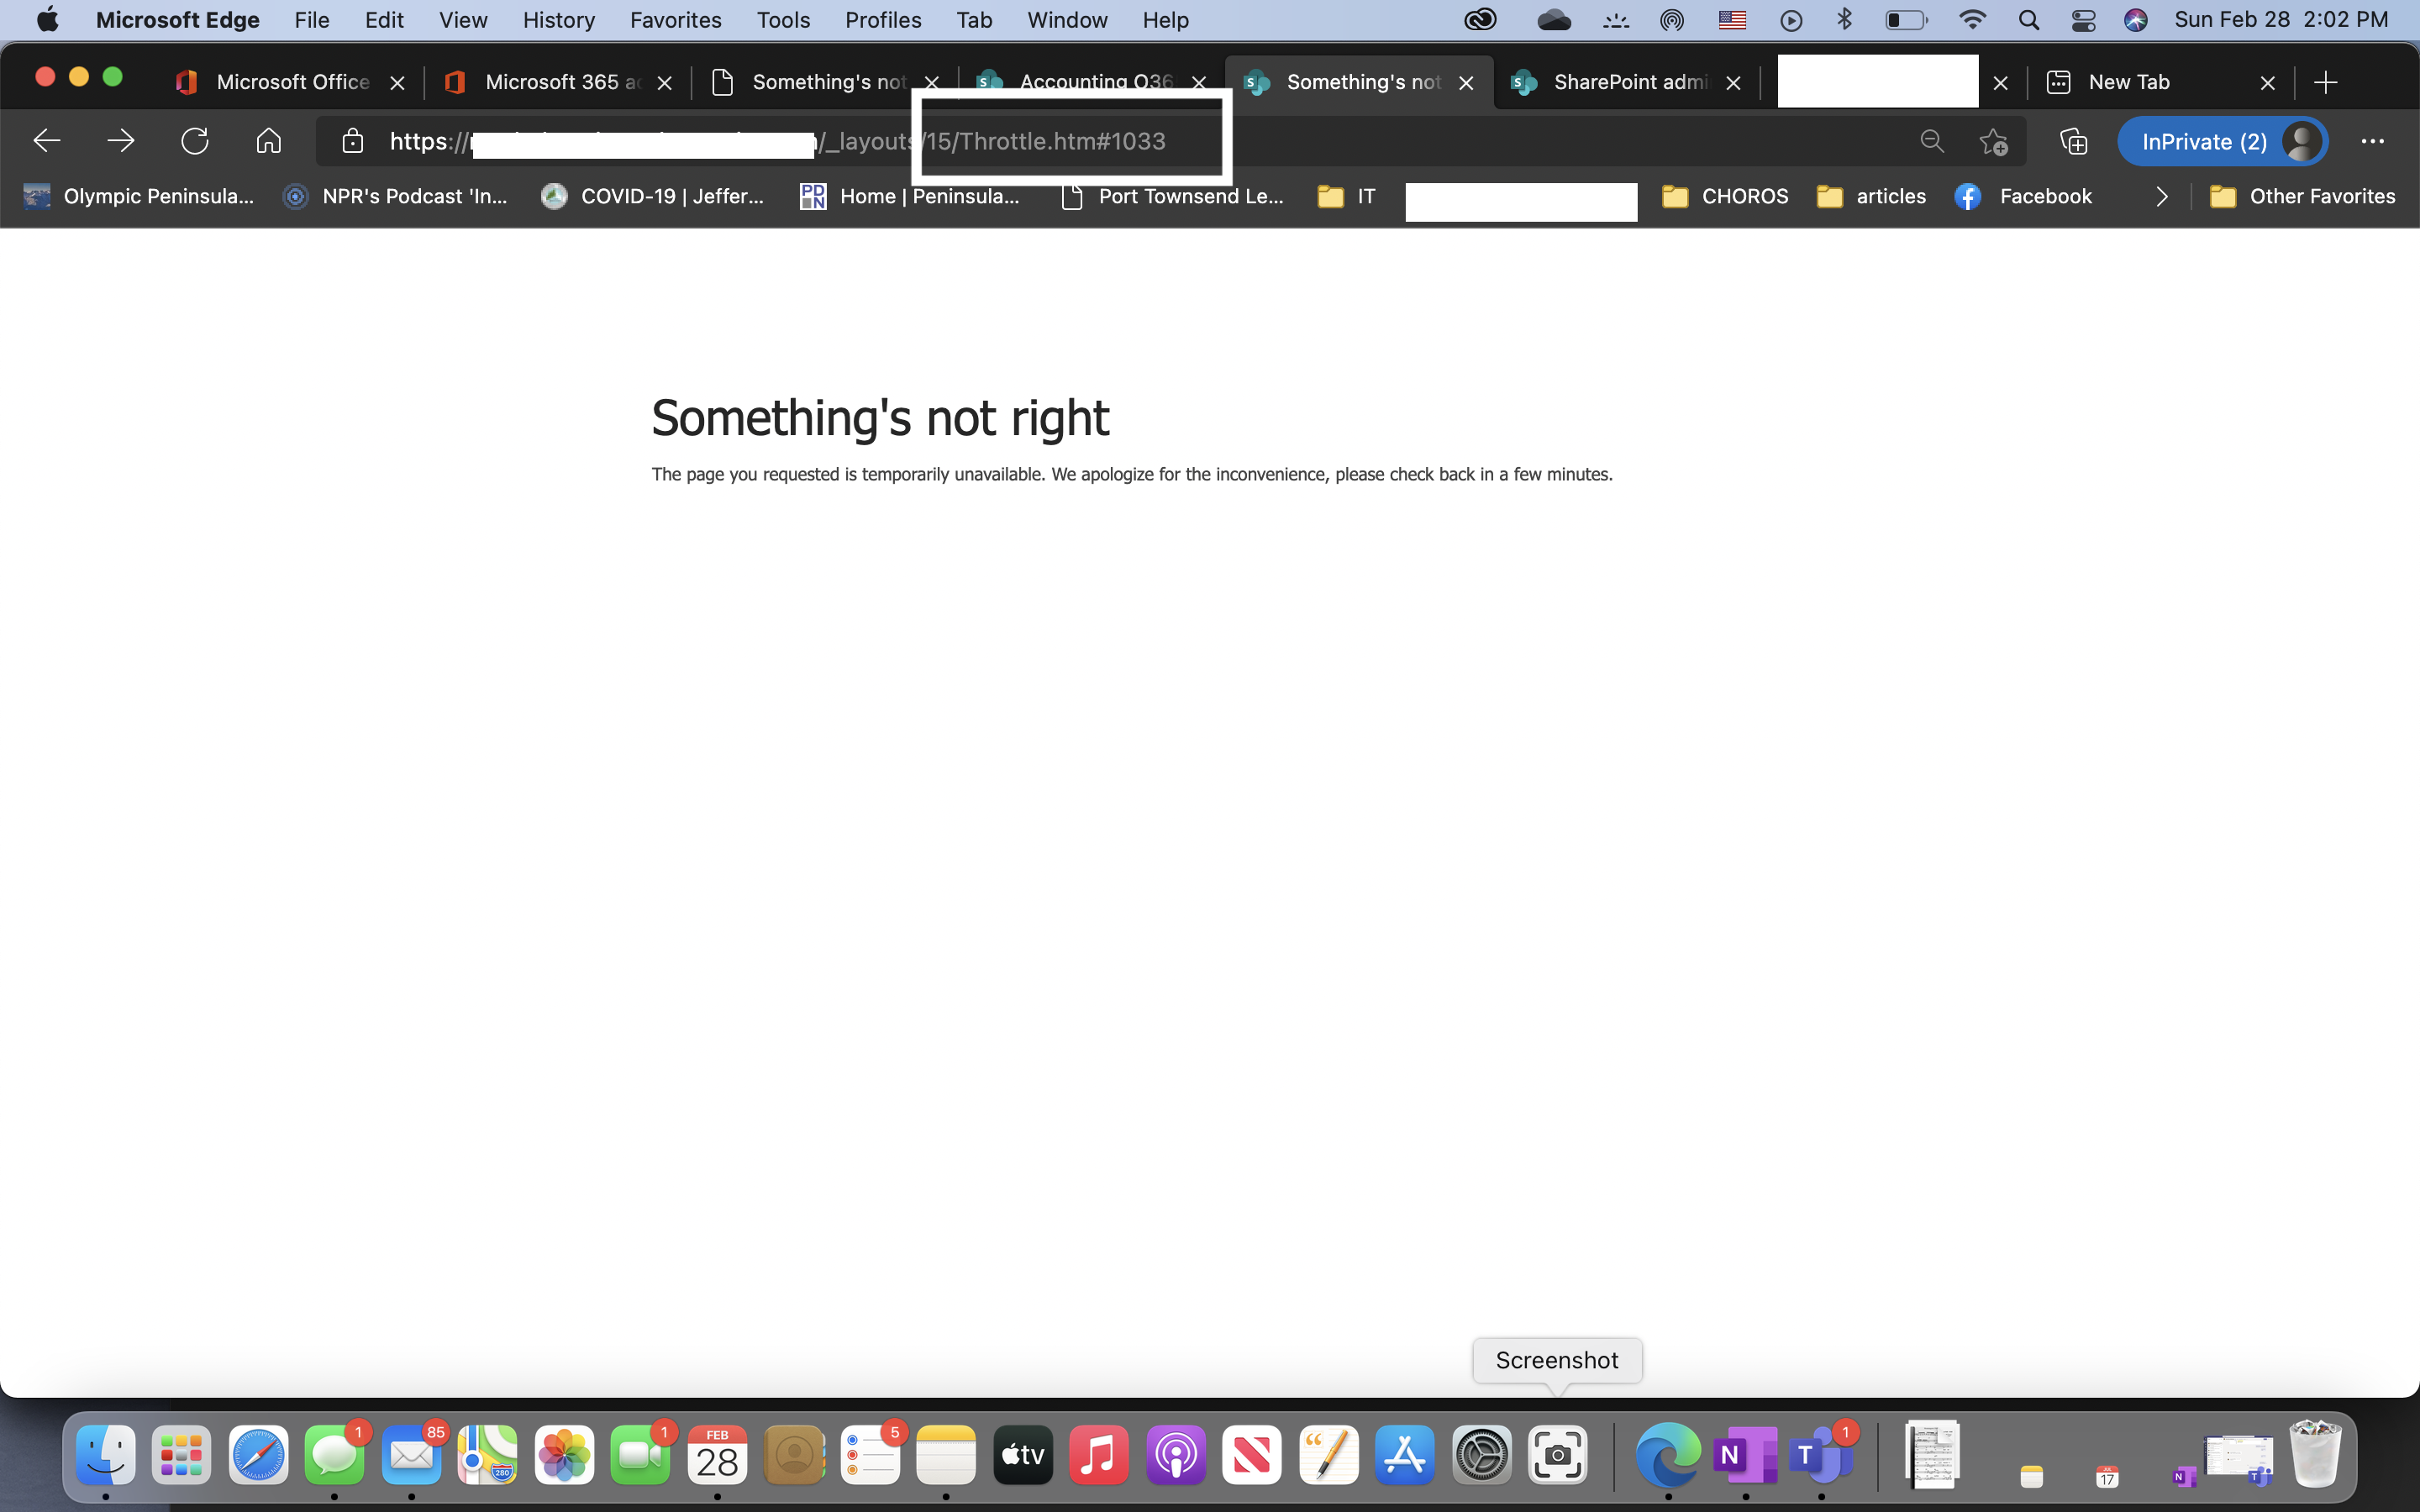View site information lock icon
Screen dimensions: 2420x1512
352,141
